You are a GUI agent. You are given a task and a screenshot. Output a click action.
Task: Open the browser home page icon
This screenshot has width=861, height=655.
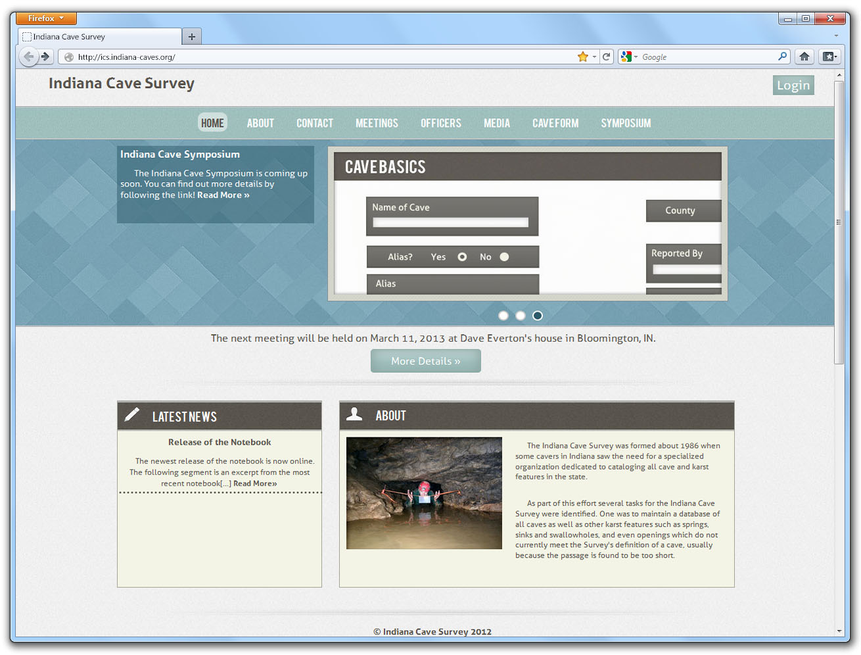[x=804, y=57]
